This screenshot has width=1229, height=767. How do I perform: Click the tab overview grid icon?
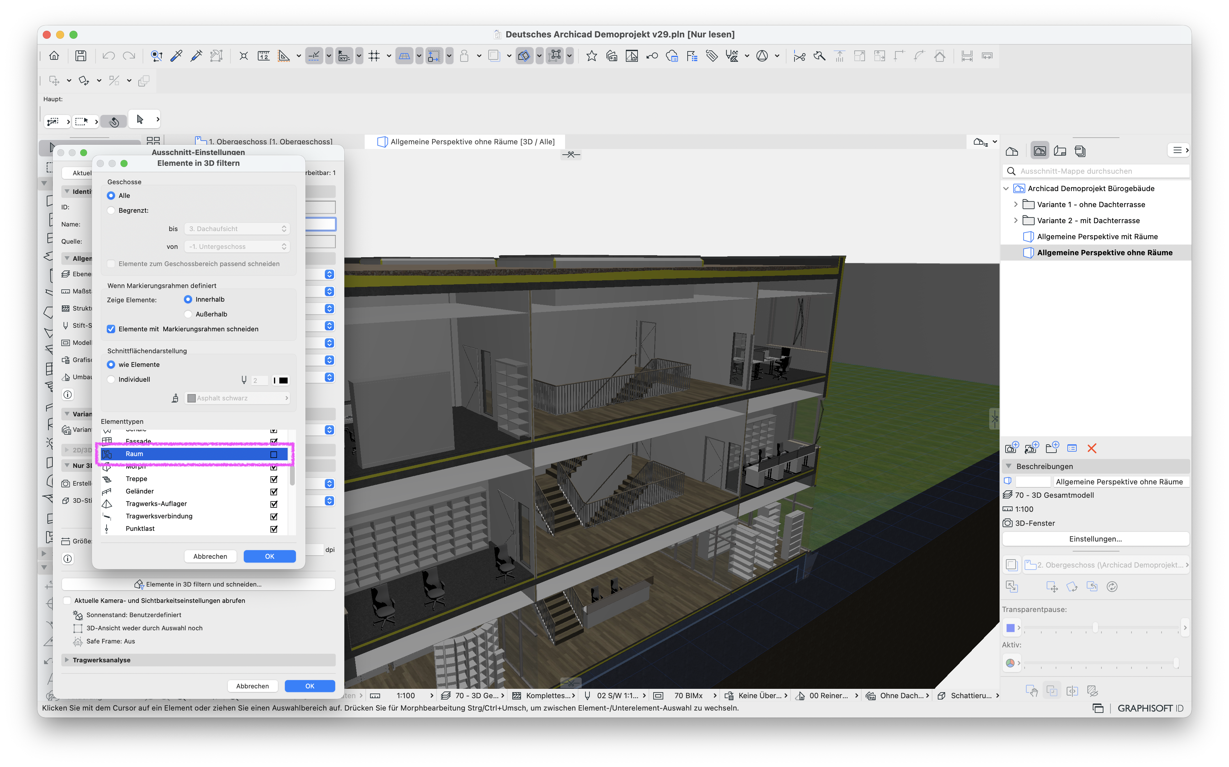coord(153,142)
